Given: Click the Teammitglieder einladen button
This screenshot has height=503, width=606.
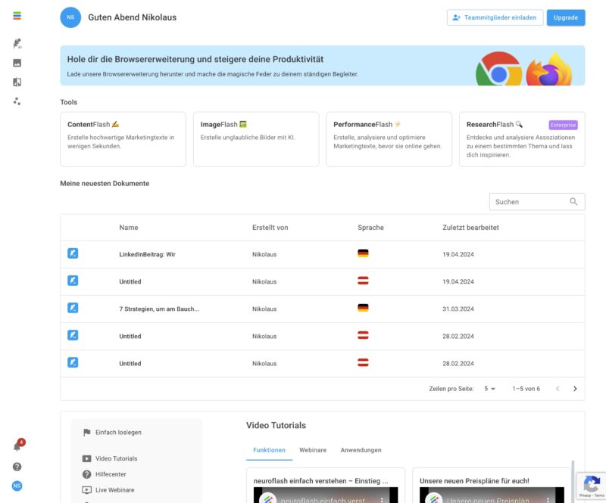Looking at the screenshot, I should click(495, 17).
